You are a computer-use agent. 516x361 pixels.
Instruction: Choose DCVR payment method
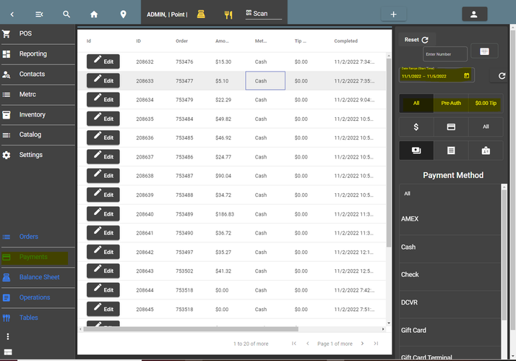pos(450,302)
